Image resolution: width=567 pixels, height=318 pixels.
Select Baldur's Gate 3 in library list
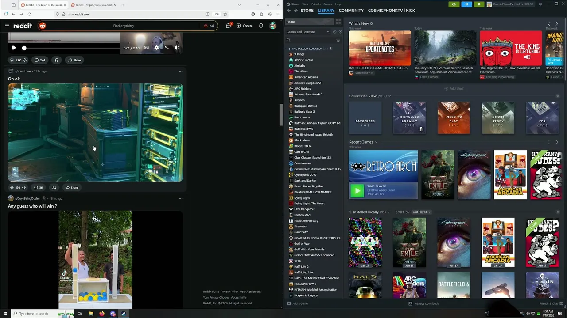point(304,112)
